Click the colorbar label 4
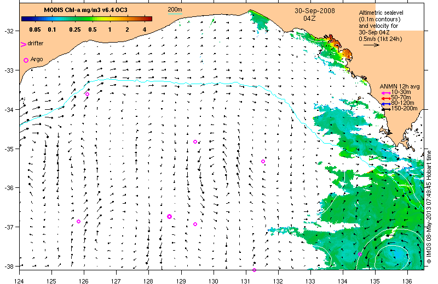This screenshot has height=284, width=438. [145, 29]
